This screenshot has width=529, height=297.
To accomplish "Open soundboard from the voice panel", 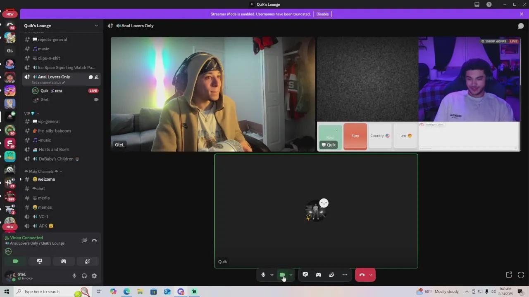I will (x=88, y=261).
